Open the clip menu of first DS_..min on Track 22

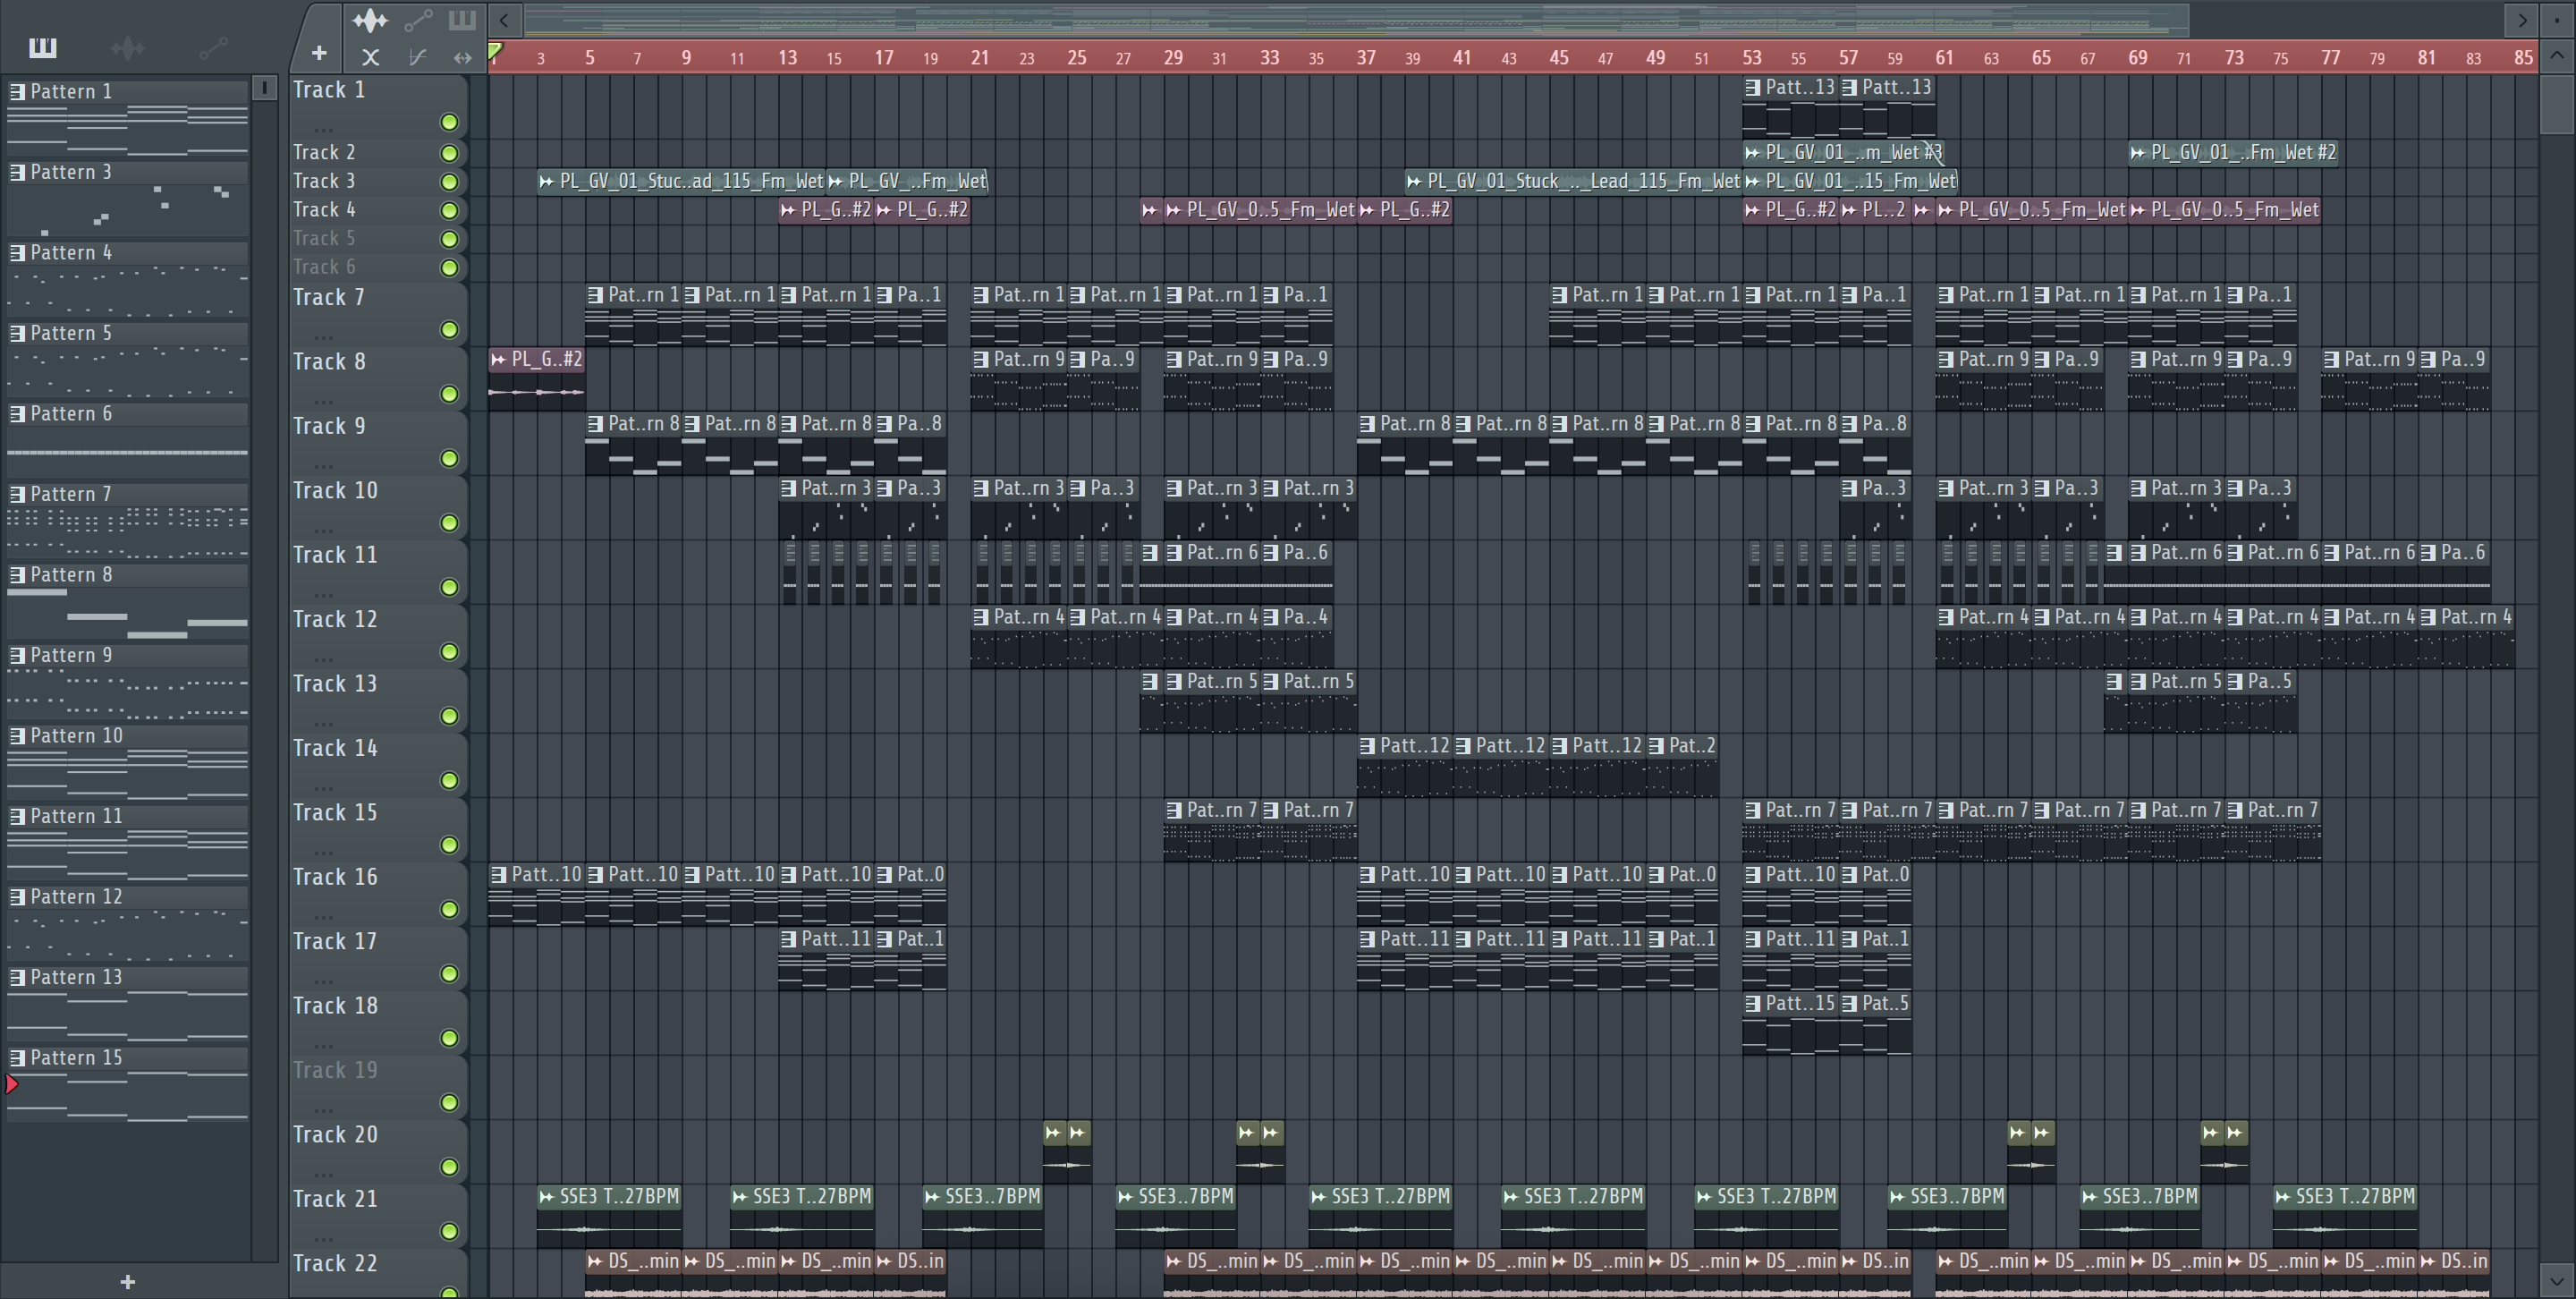click(595, 1261)
